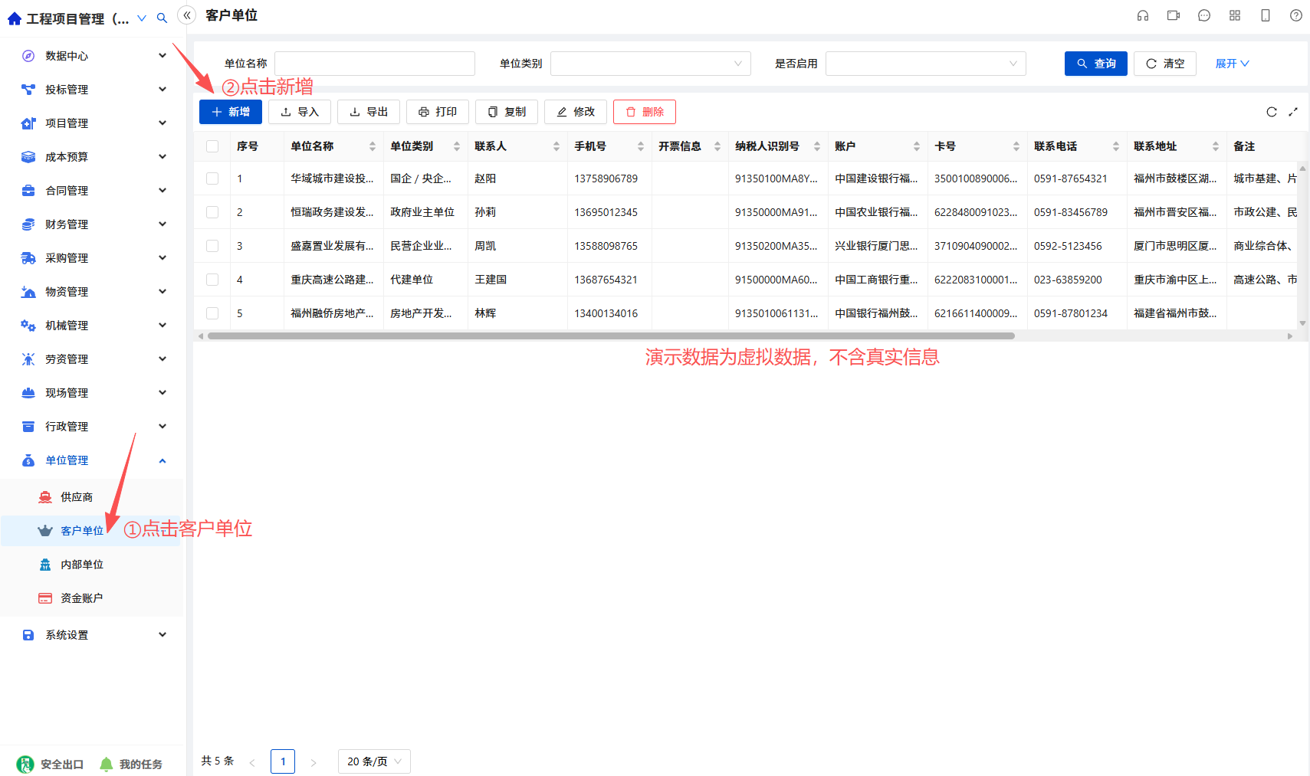Collapse the sidebar with double-arrow icon
1310x776 pixels.
pyautogui.click(x=187, y=15)
